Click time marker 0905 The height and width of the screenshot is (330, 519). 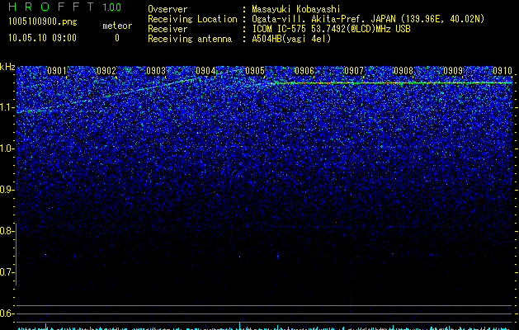[255, 71]
